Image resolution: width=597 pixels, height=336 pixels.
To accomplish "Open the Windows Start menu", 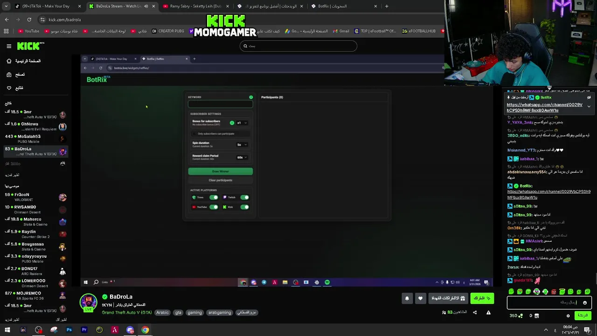I will pos(7,330).
